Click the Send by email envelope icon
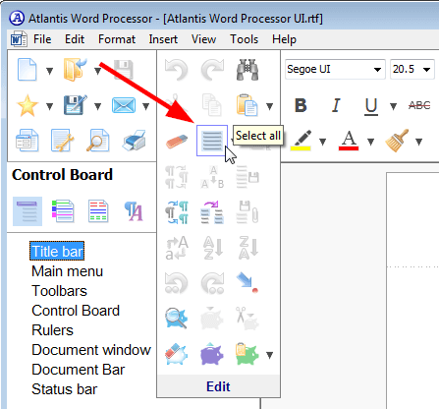The width and height of the screenshot is (439, 409). pos(124,105)
